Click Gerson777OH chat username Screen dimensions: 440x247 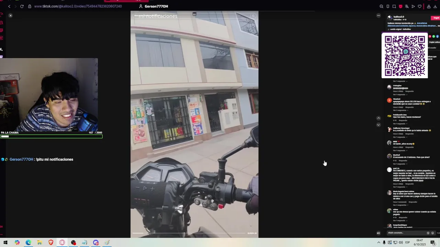coord(21,160)
